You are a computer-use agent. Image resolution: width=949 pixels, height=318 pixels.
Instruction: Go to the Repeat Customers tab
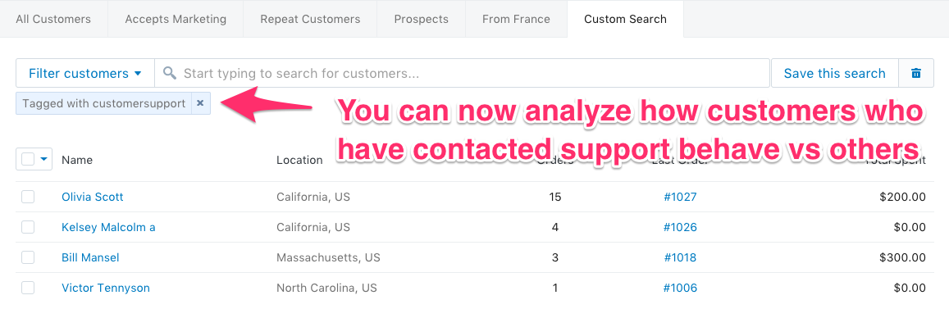(310, 19)
